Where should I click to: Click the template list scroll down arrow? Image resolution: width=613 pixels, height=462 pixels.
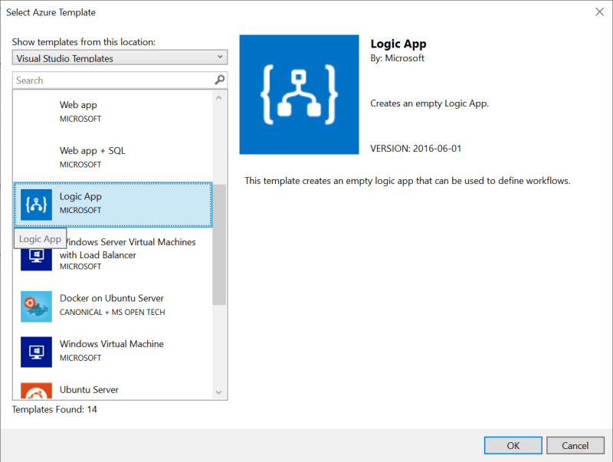pyautogui.click(x=219, y=392)
